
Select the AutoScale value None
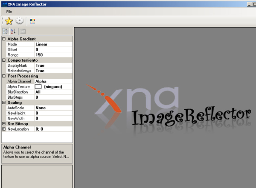(x=53, y=108)
